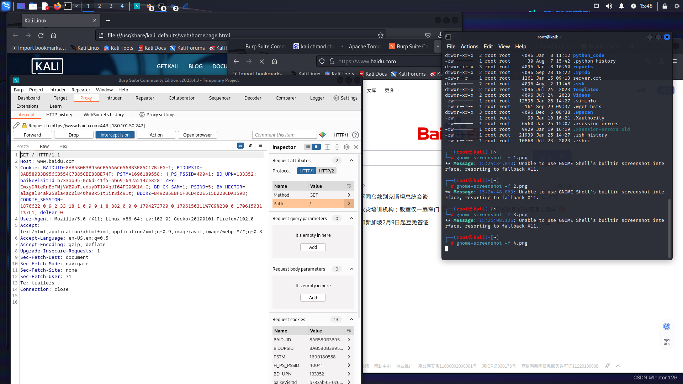Open Proxy settings
The image size is (683, 384).
click(x=157, y=114)
